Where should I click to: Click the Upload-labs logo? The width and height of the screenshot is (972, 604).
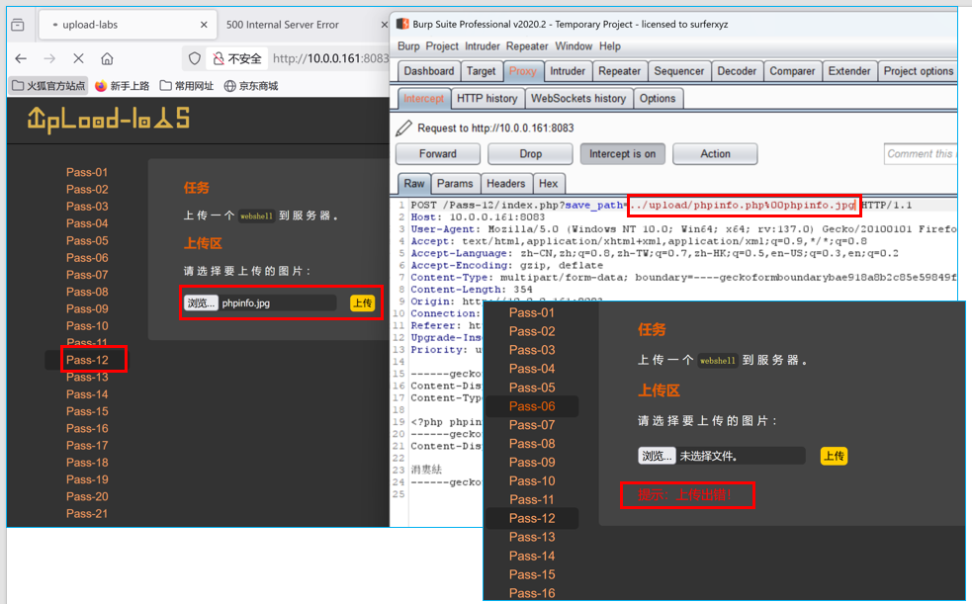click(x=109, y=119)
